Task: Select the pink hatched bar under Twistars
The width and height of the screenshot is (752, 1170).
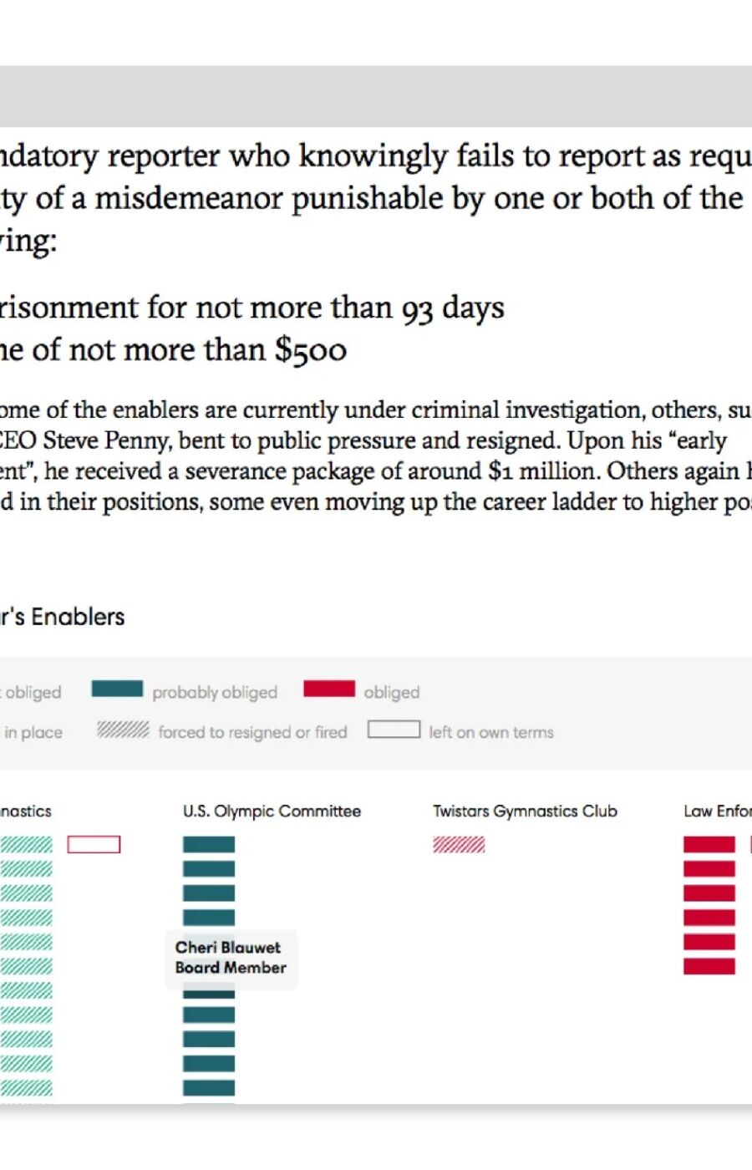Action: [459, 845]
